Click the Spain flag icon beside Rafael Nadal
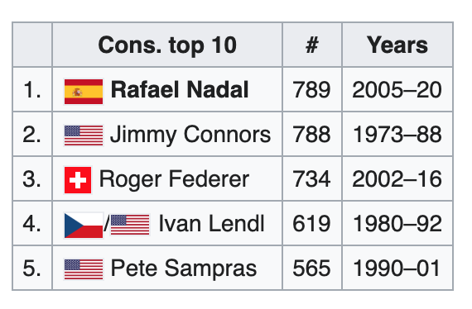The height and width of the screenshot is (309, 472). tap(84, 92)
